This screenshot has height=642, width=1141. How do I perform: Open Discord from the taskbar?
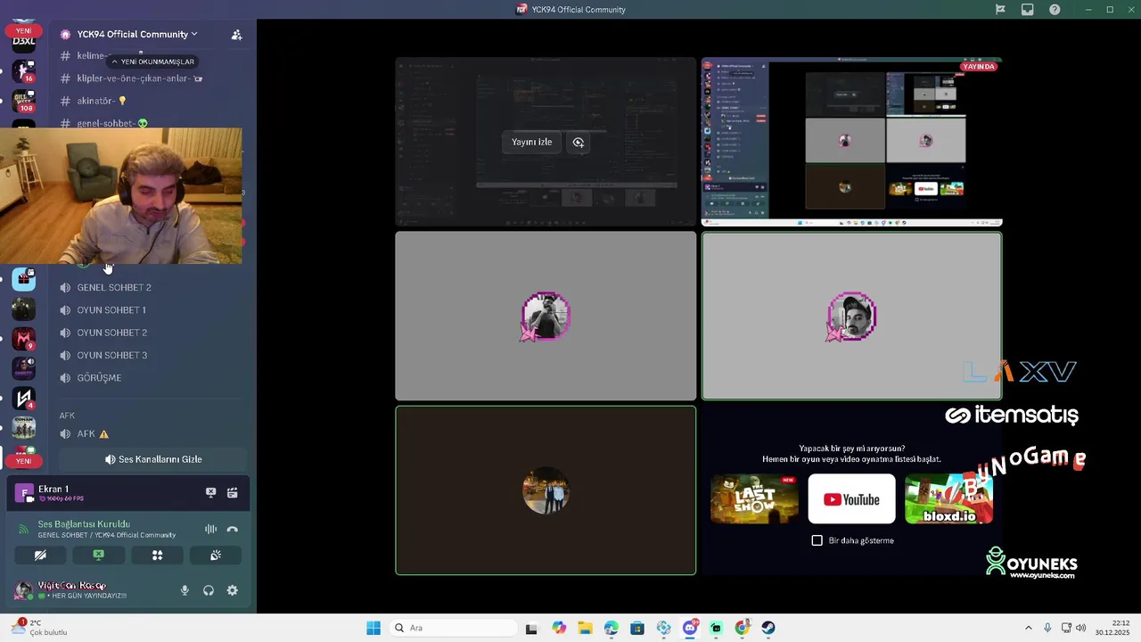[x=689, y=628]
